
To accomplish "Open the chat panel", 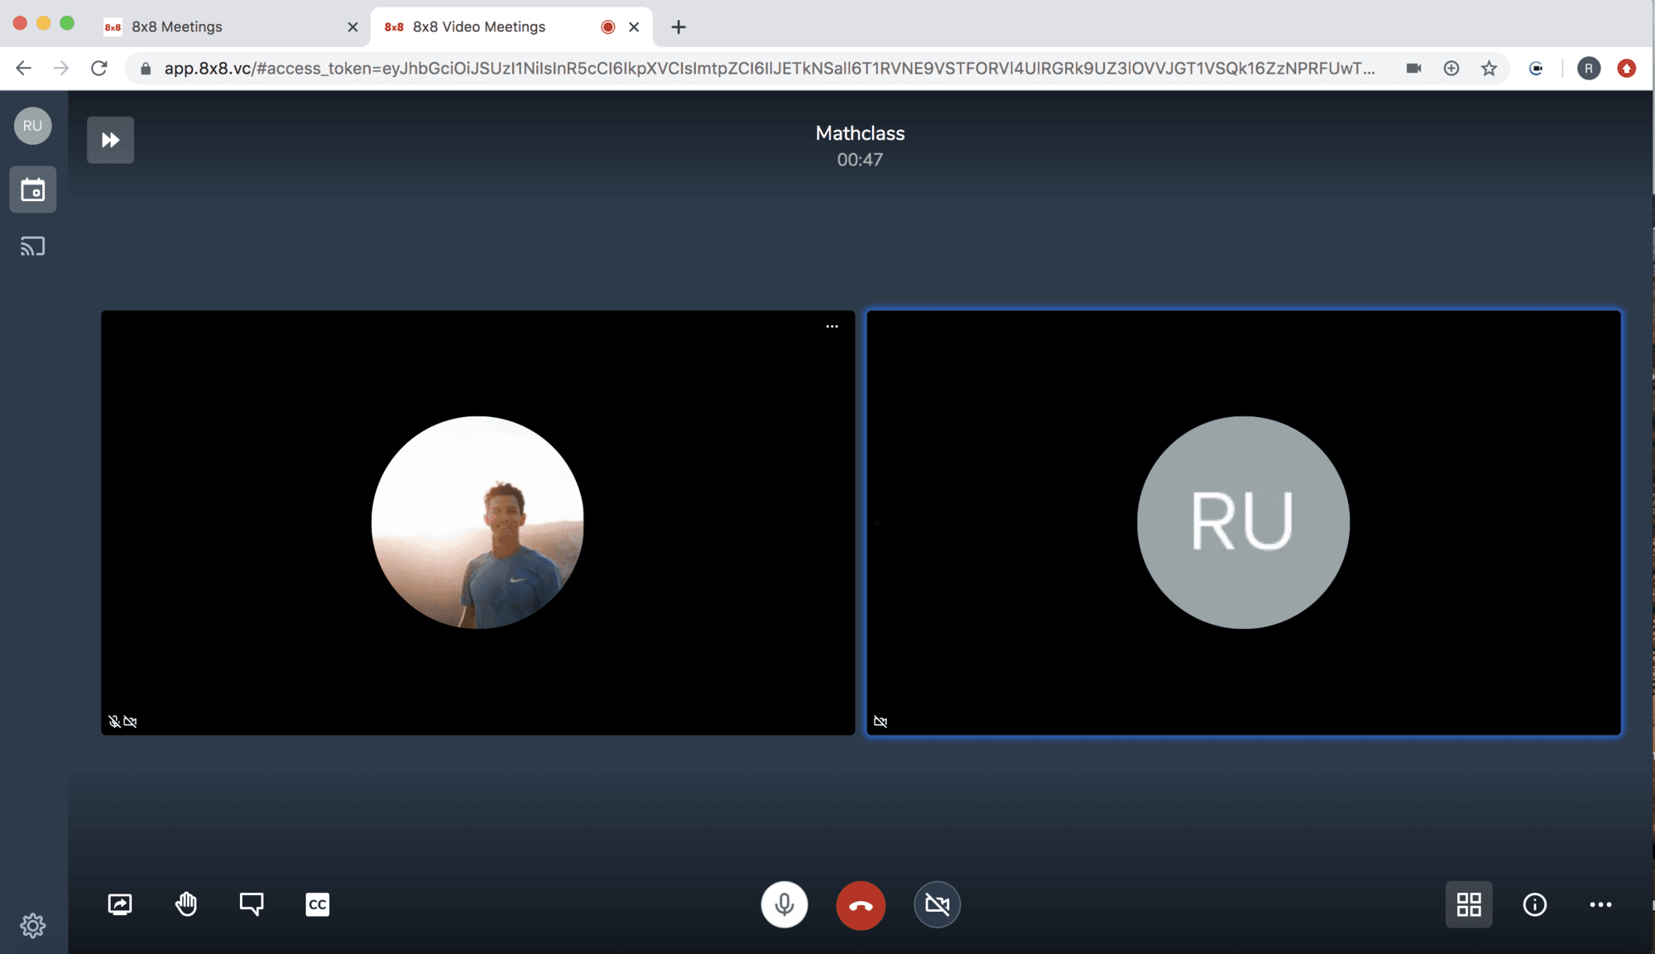I will (252, 904).
